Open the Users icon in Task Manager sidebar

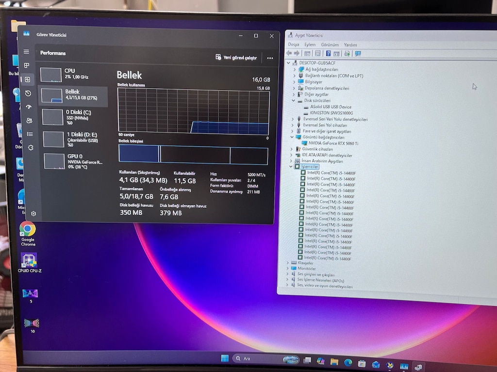point(30,121)
